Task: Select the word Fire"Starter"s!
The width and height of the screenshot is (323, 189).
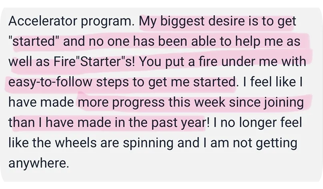Action: pos(94,62)
